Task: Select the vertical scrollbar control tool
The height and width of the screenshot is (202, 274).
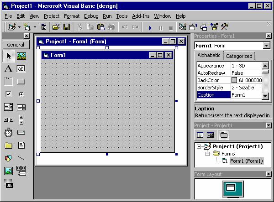Action: 21,119
